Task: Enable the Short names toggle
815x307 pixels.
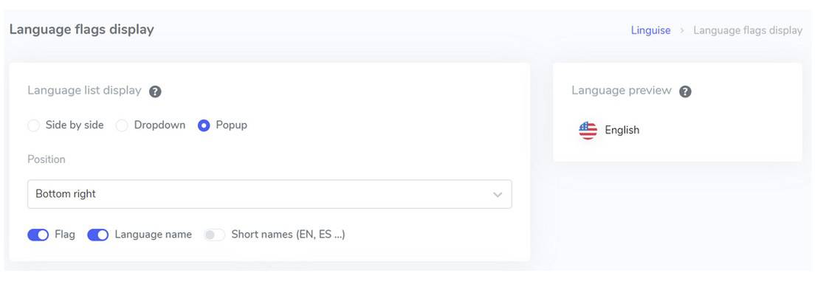Action: pos(214,235)
